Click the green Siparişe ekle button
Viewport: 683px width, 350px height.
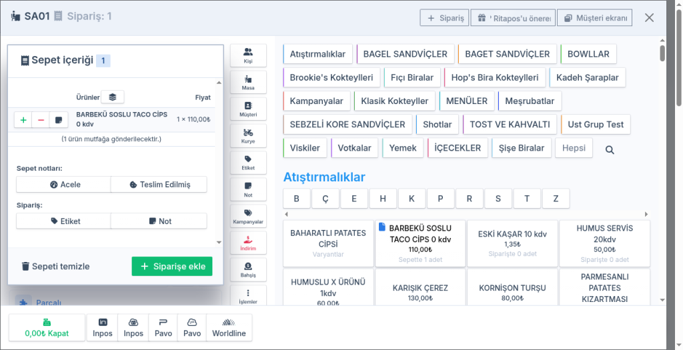[x=172, y=267]
